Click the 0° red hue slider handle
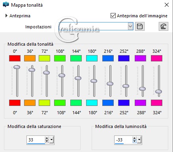 (x=17, y=67)
